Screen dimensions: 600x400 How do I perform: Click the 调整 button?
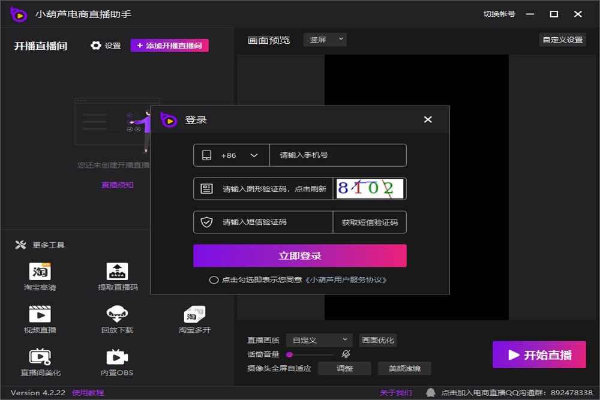(x=344, y=368)
